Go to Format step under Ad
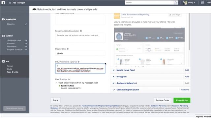Image resolution: width=211 pixels, height=118 pixels. tap(10, 66)
